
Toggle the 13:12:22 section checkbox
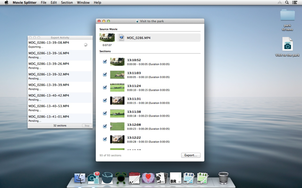coord(105,139)
